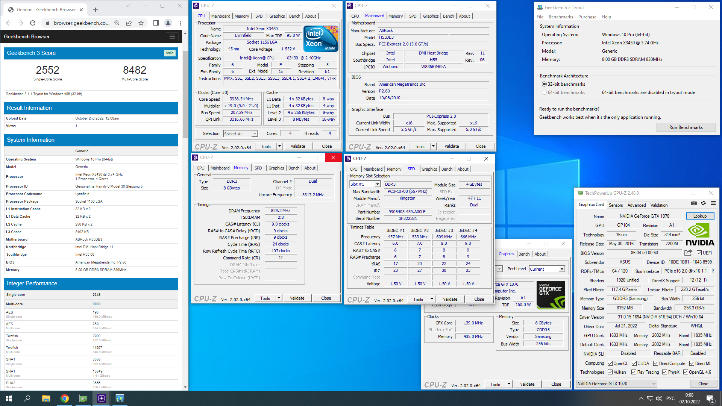This screenshot has height=406, width=722.
Task: Select 32-bit benchmarks radio button
Action: point(544,84)
